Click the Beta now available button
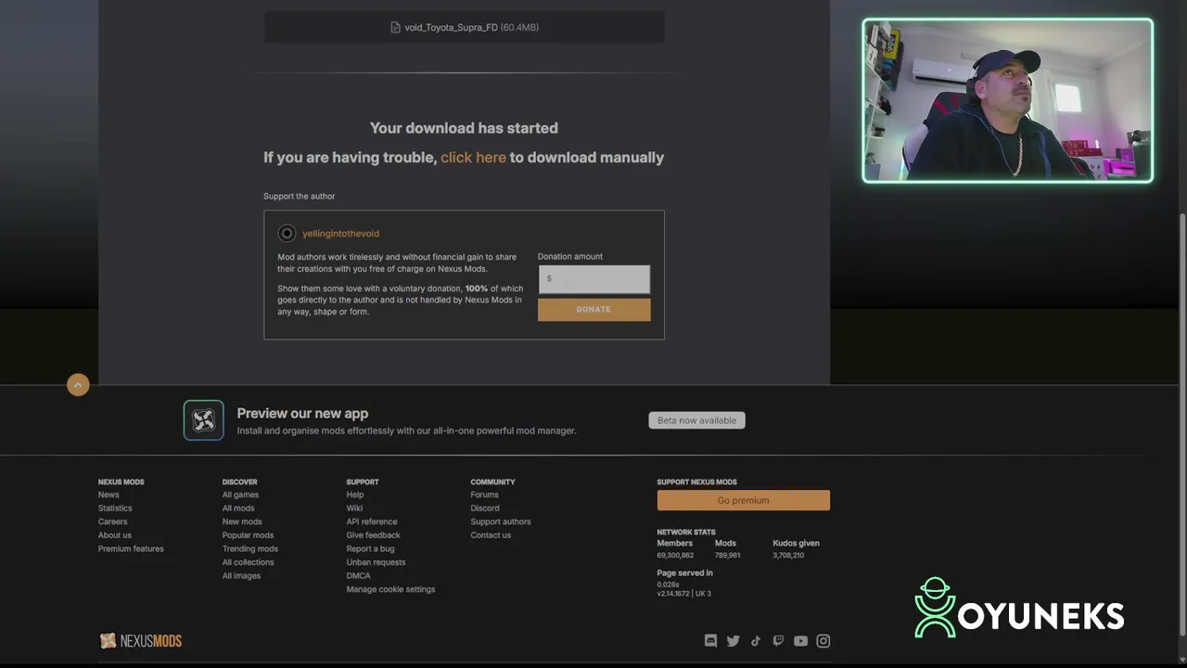 pos(696,420)
